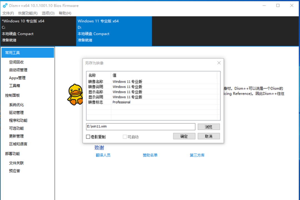This screenshot has height=200, width=300.
Task: Open the 文件(F) menu
Action: [8, 13]
